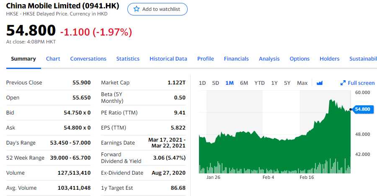Go to the Historical Data tab
377x196 pixels.
point(168,59)
